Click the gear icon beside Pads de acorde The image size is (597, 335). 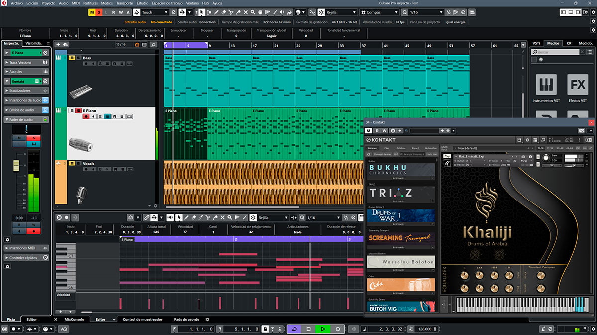(208, 319)
